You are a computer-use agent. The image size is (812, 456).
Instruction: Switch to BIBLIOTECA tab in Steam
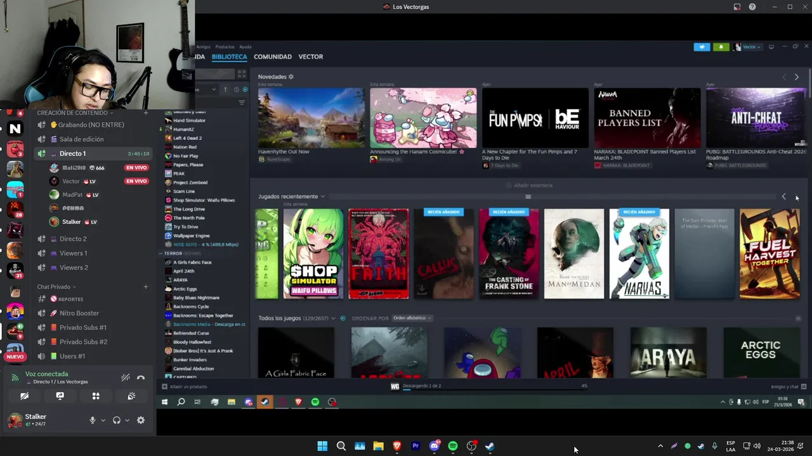pyautogui.click(x=229, y=57)
